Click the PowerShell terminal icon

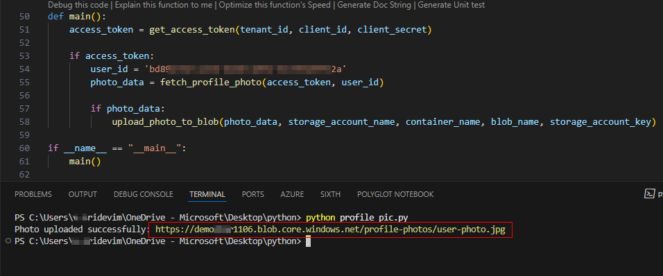point(648,194)
